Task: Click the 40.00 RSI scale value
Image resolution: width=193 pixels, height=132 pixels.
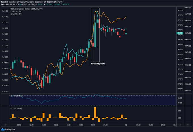Action: tap(180, 103)
